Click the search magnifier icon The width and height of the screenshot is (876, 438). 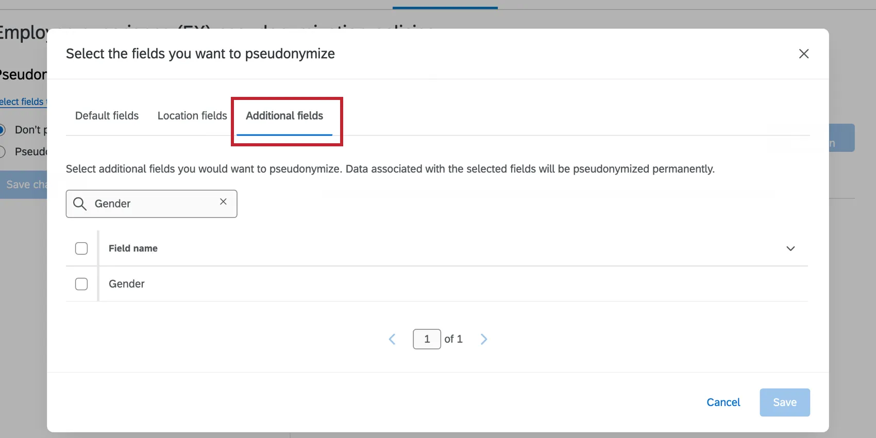tap(80, 204)
